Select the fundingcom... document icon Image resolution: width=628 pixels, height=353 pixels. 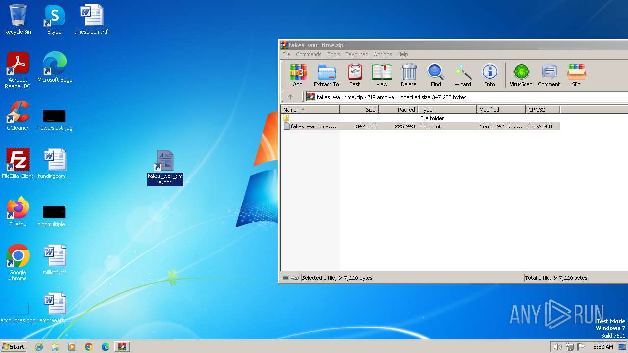[x=54, y=163]
